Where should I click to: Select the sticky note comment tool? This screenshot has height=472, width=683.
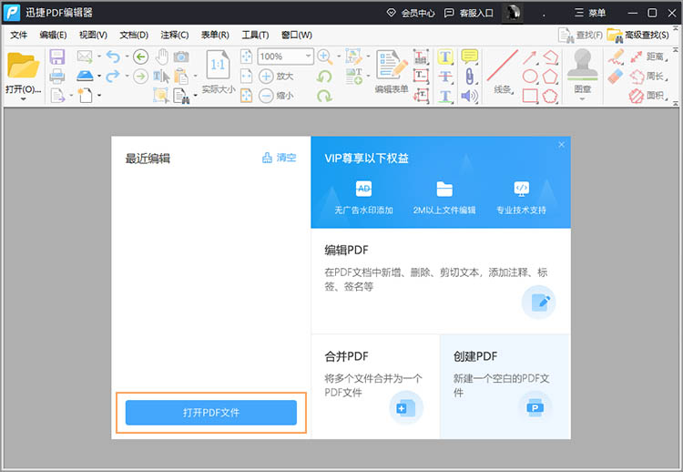[470, 56]
